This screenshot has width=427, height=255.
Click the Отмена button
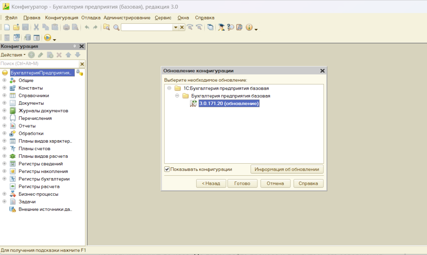(275, 183)
